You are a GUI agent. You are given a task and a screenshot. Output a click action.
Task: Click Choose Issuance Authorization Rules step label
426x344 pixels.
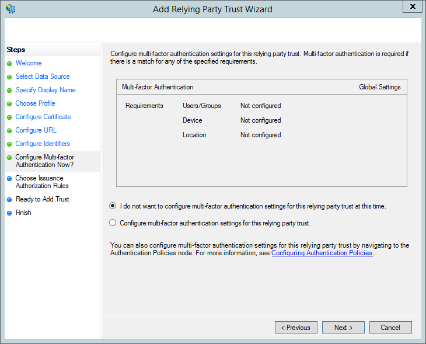[x=42, y=182]
